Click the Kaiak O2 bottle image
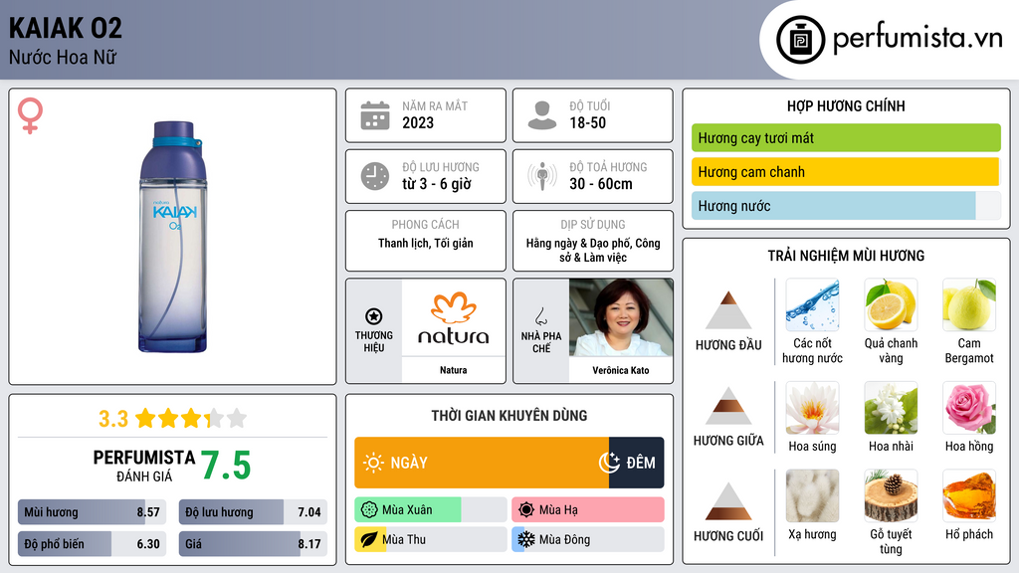This screenshot has height=573, width=1019. click(x=173, y=237)
